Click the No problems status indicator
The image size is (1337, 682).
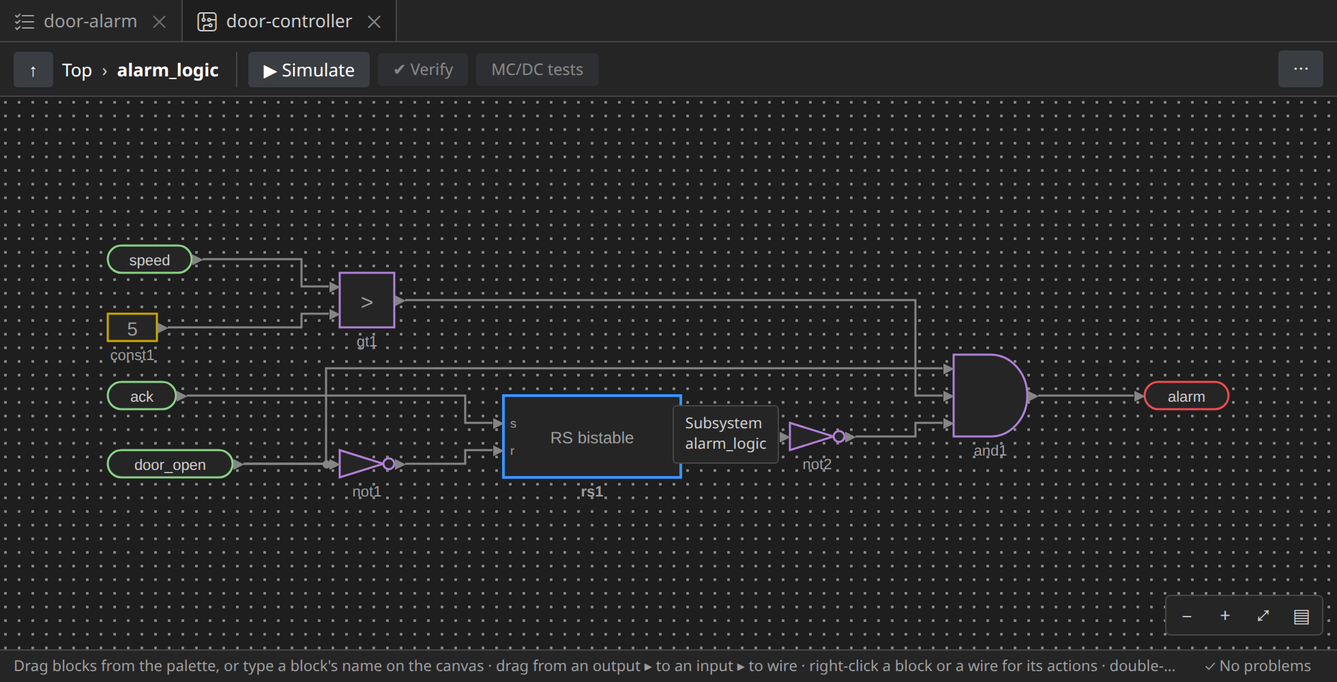tap(1258, 666)
